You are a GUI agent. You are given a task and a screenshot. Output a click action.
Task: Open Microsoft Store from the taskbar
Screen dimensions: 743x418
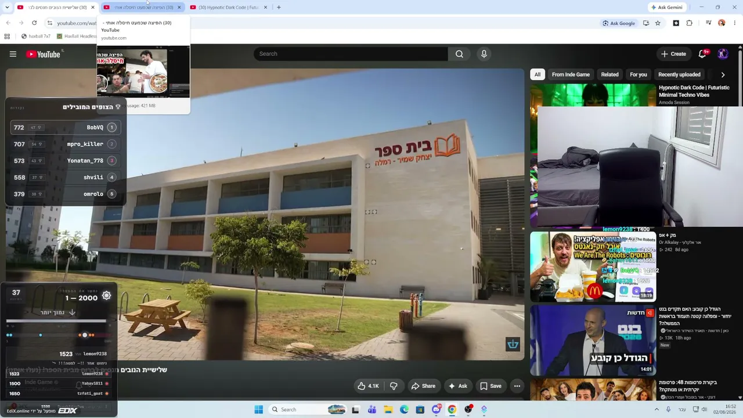pos(420,410)
